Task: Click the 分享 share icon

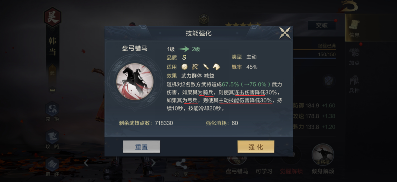Action: pyautogui.click(x=181, y=167)
